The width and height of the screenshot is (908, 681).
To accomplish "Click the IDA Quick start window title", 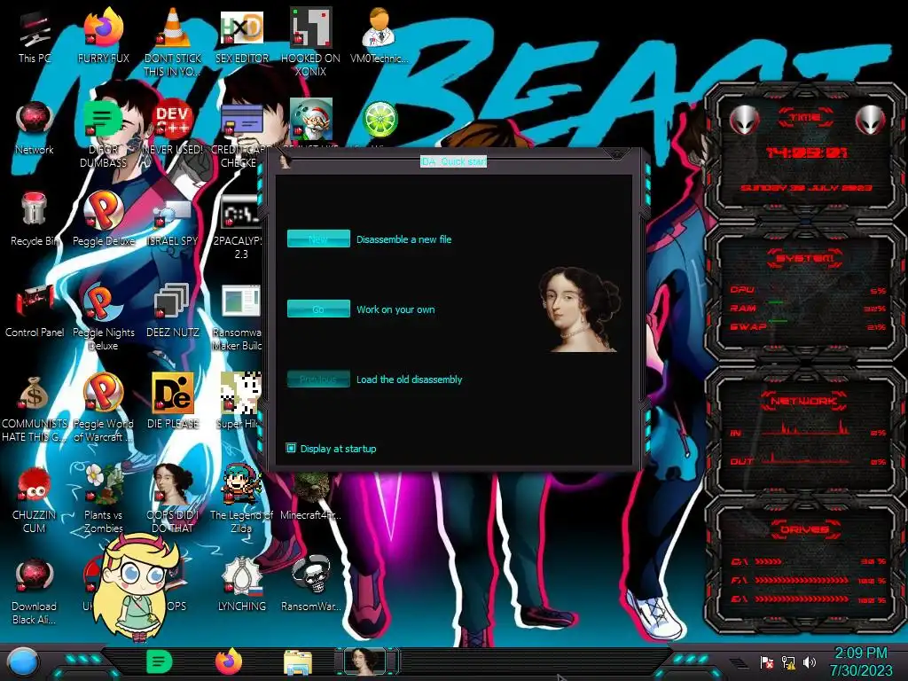I will coord(453,161).
